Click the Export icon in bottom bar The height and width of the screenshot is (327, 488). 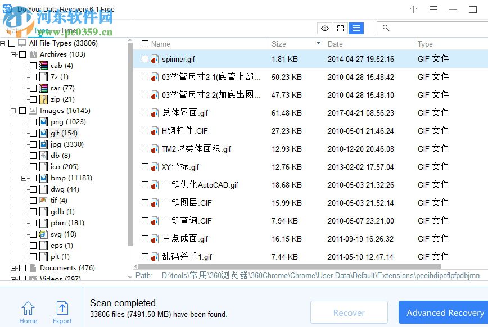pos(62,308)
